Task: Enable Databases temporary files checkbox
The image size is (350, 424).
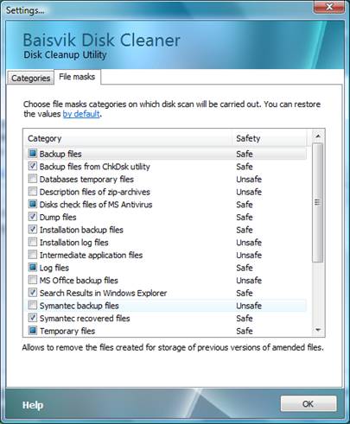Action: [33, 179]
